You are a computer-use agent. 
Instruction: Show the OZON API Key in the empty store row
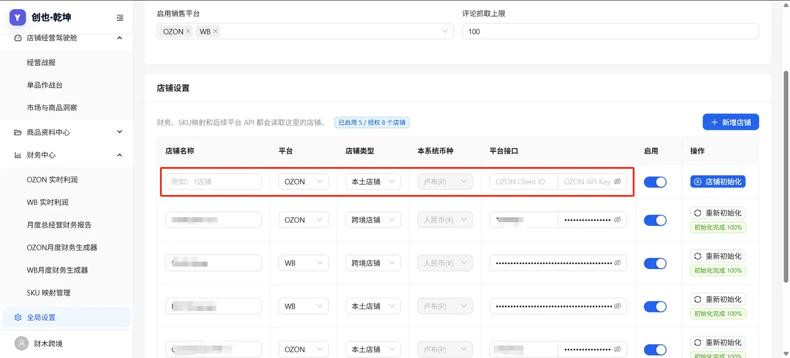tap(617, 181)
